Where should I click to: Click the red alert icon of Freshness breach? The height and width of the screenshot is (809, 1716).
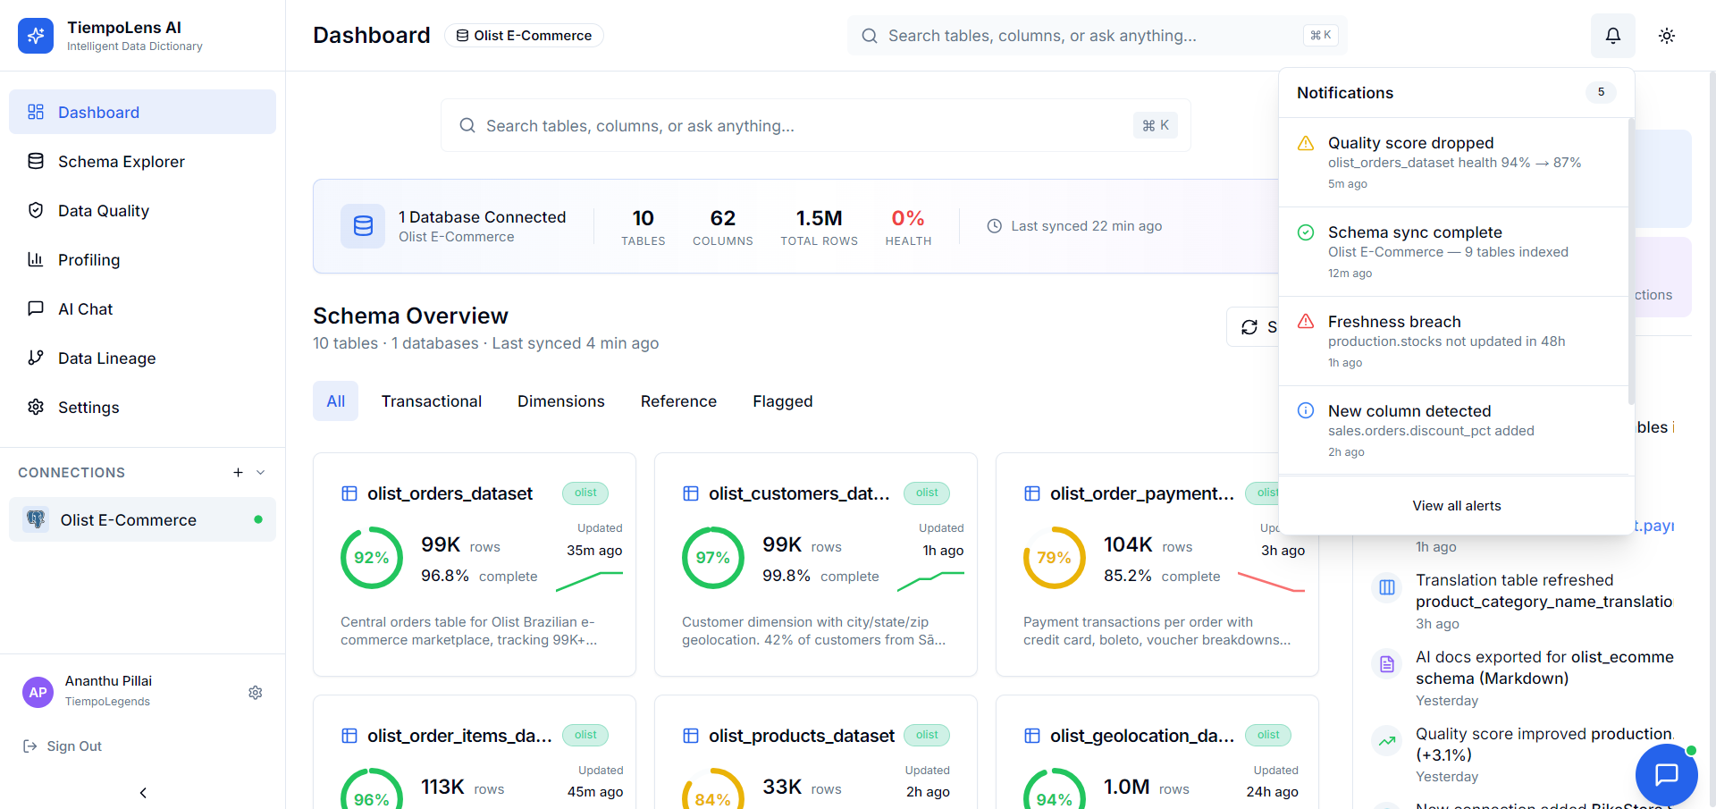[1306, 321]
